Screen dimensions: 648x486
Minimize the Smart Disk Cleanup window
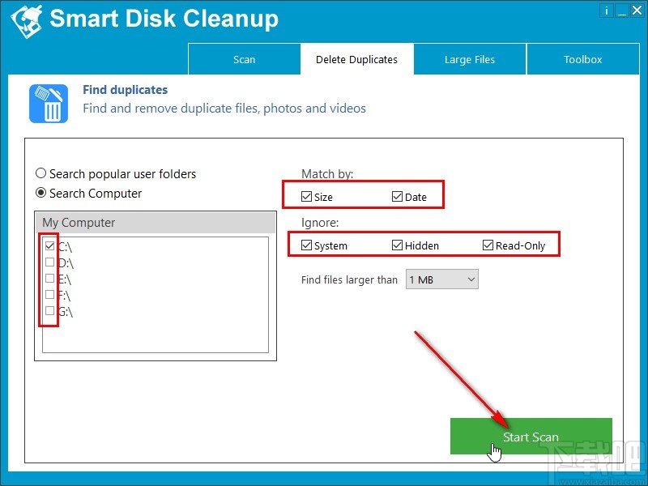621,11
